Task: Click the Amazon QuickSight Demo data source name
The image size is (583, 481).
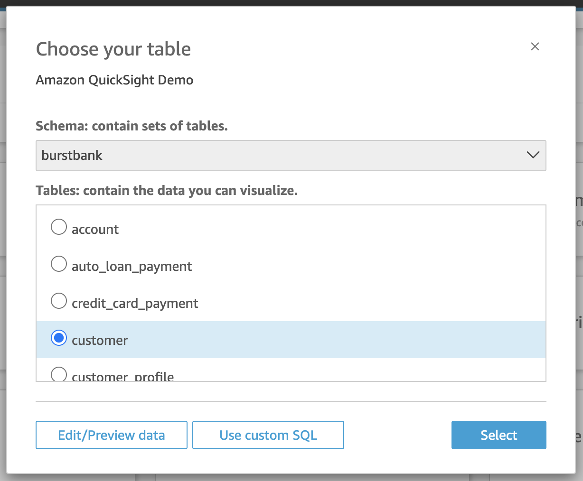Action: coord(114,80)
